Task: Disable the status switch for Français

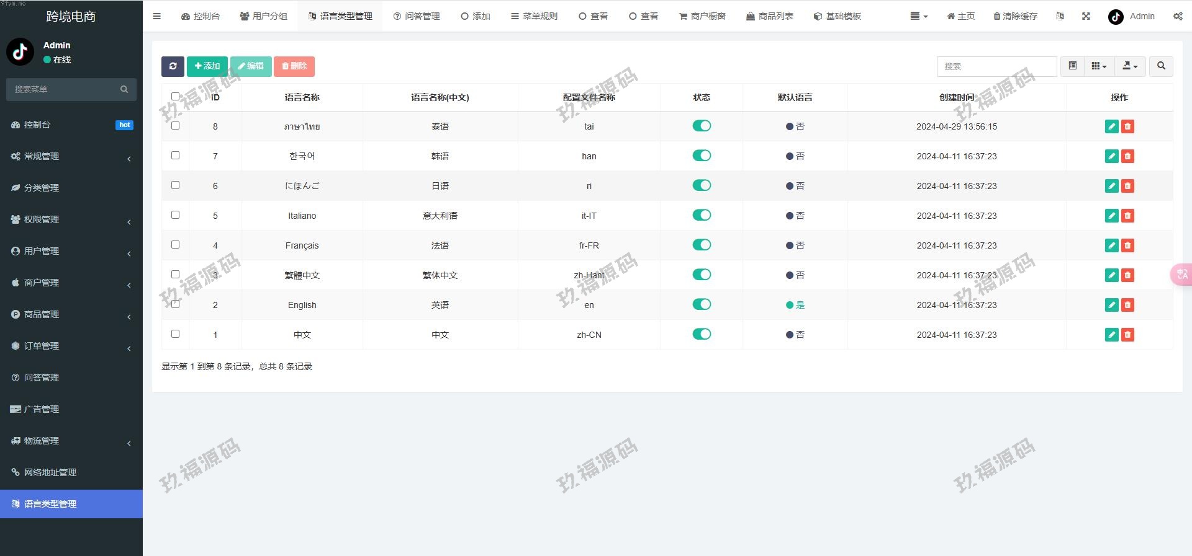Action: pyautogui.click(x=702, y=245)
